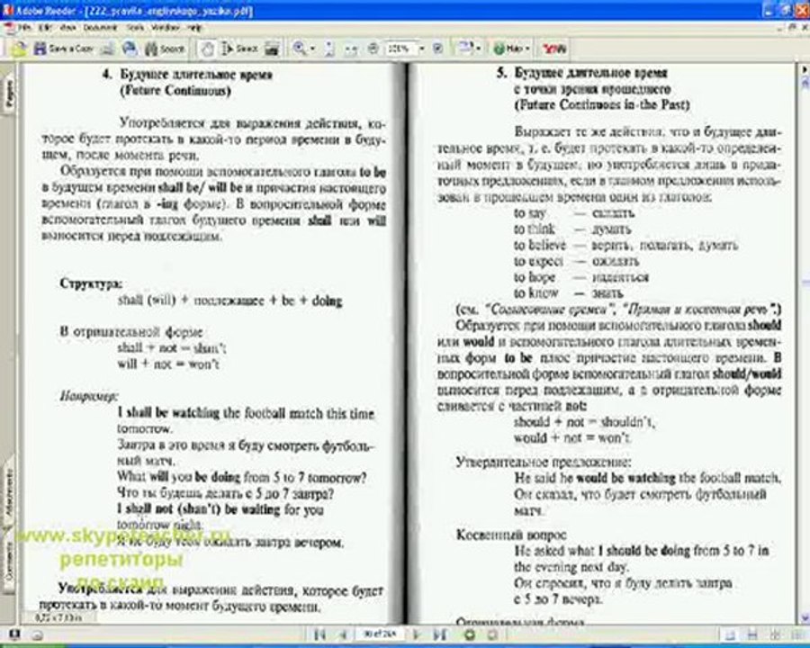Click the Email globe icon in toolbar
The image size is (810, 648).
[130, 49]
